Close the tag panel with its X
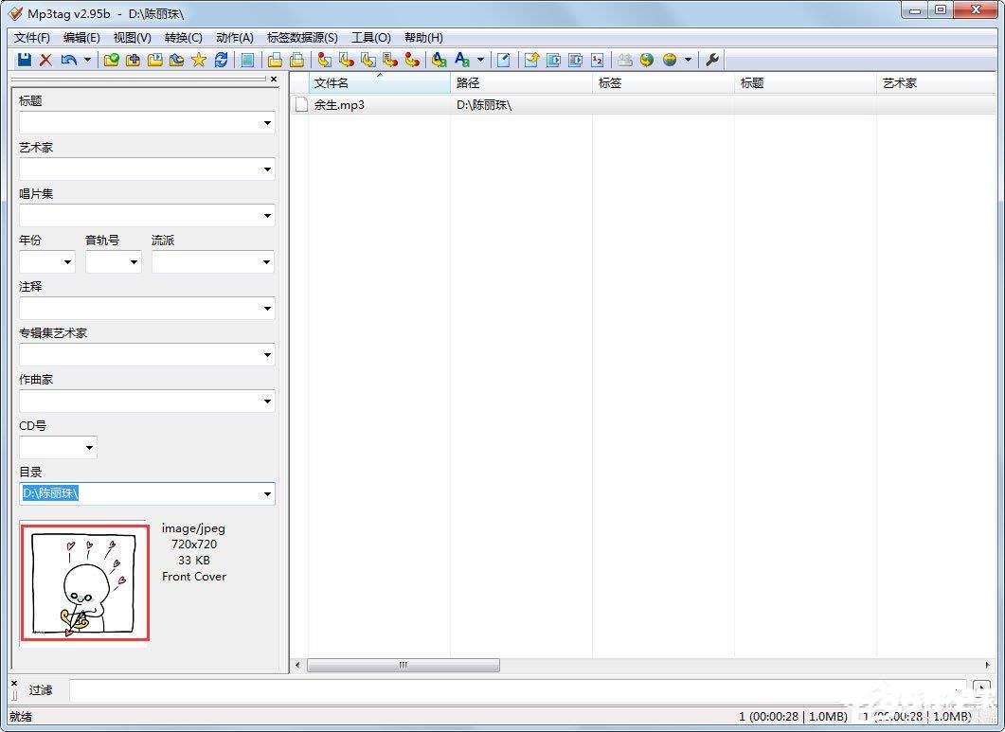Screen dimensions: 1005x732 tap(274, 79)
